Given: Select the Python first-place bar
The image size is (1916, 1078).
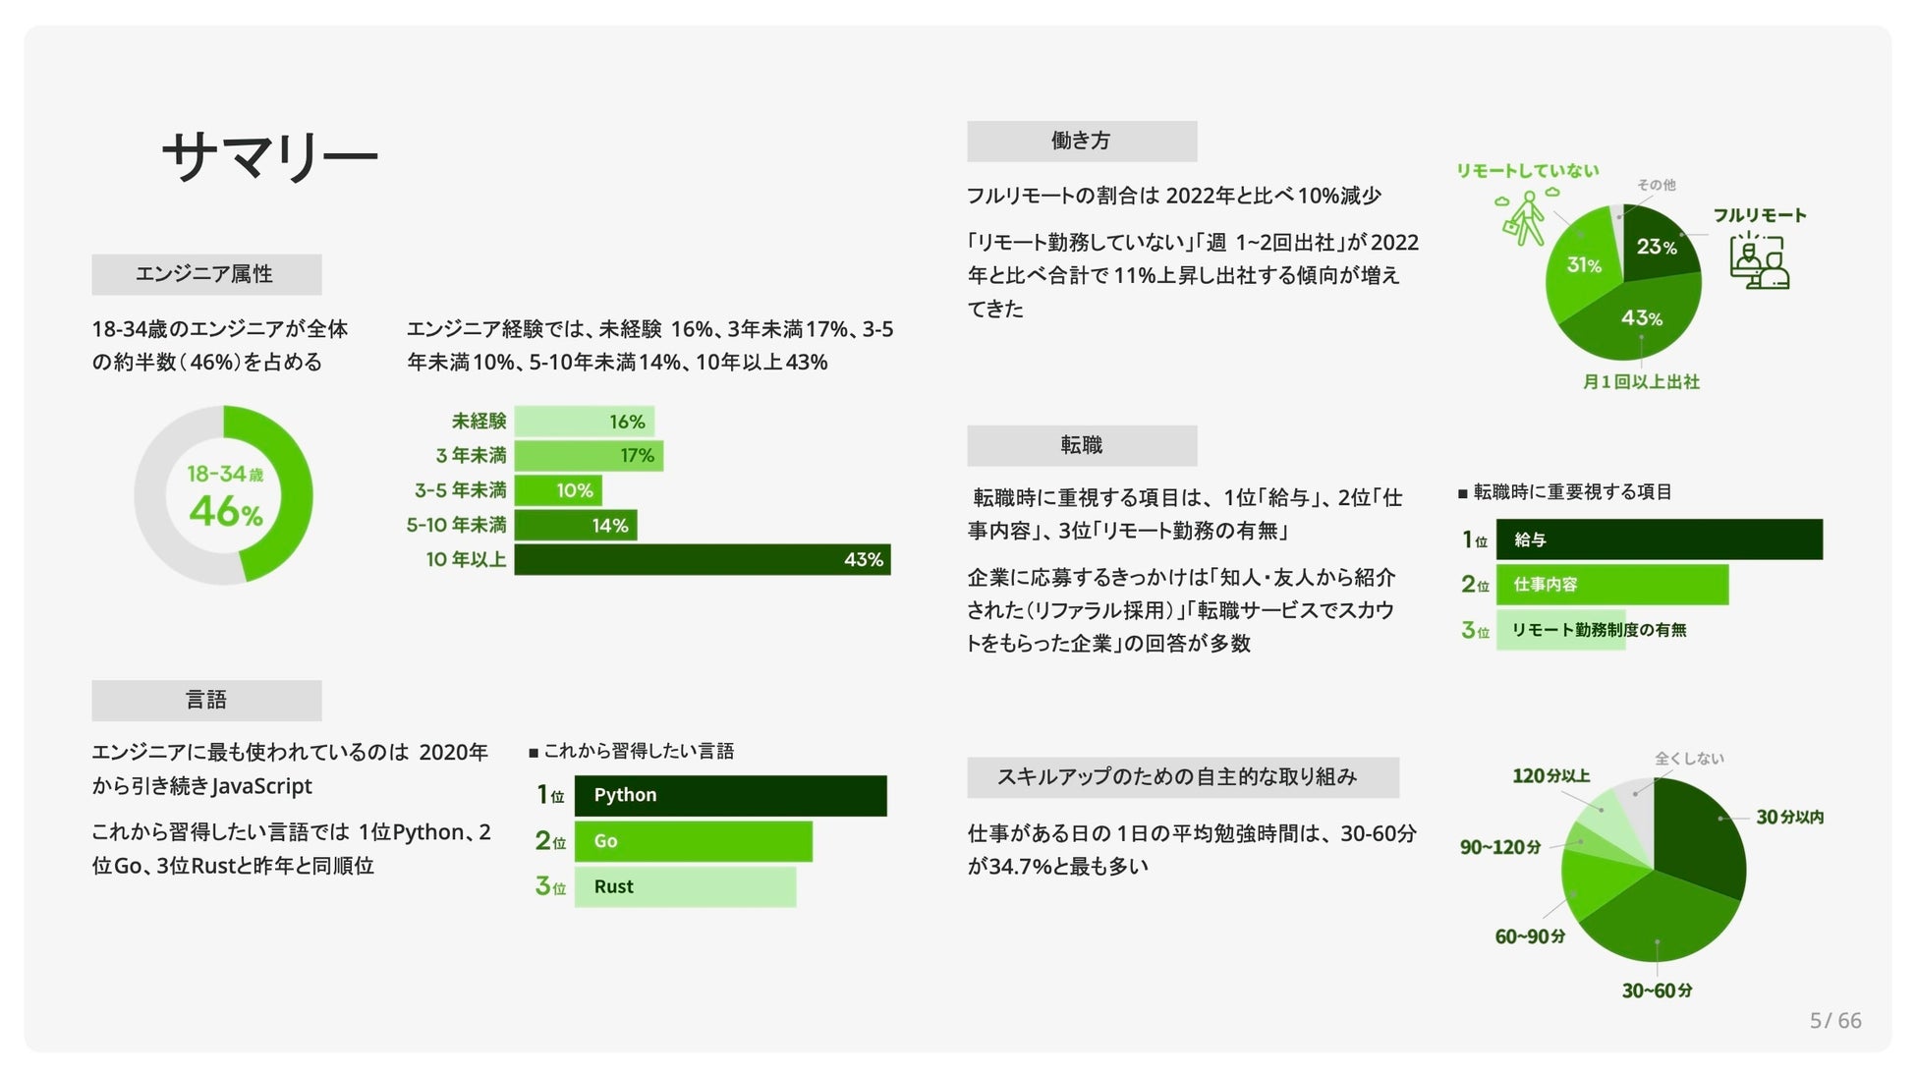Looking at the screenshot, I should tap(730, 795).
